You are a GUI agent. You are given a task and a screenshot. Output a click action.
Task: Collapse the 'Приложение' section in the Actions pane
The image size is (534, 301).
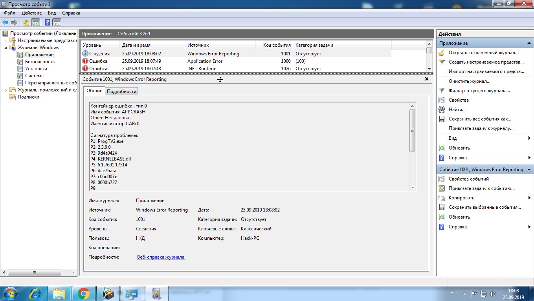(x=529, y=43)
